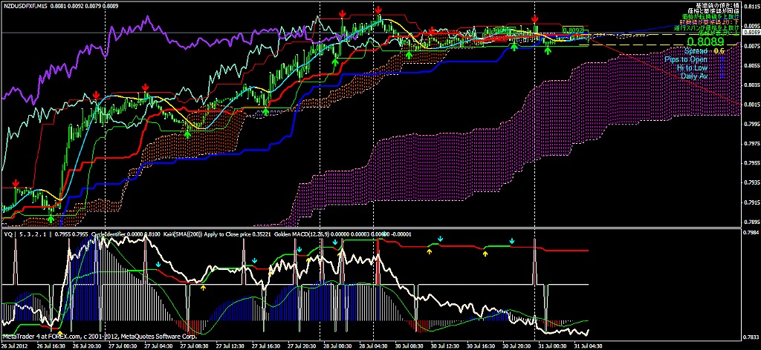Click the 26 Jul 2012 date label
Image resolution: width=761 pixels, height=350 pixels.
click(x=14, y=346)
